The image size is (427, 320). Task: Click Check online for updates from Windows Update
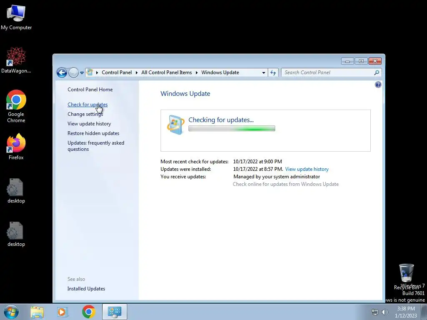286,184
